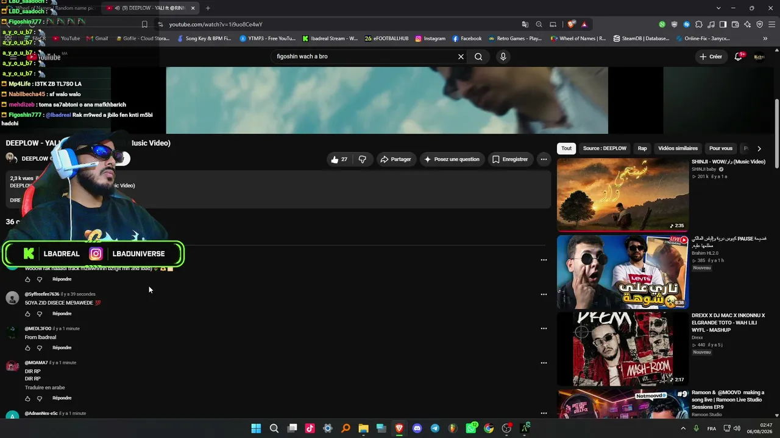Open options for @Syffreefire7636 comment
The width and height of the screenshot is (780, 438).
click(544, 294)
